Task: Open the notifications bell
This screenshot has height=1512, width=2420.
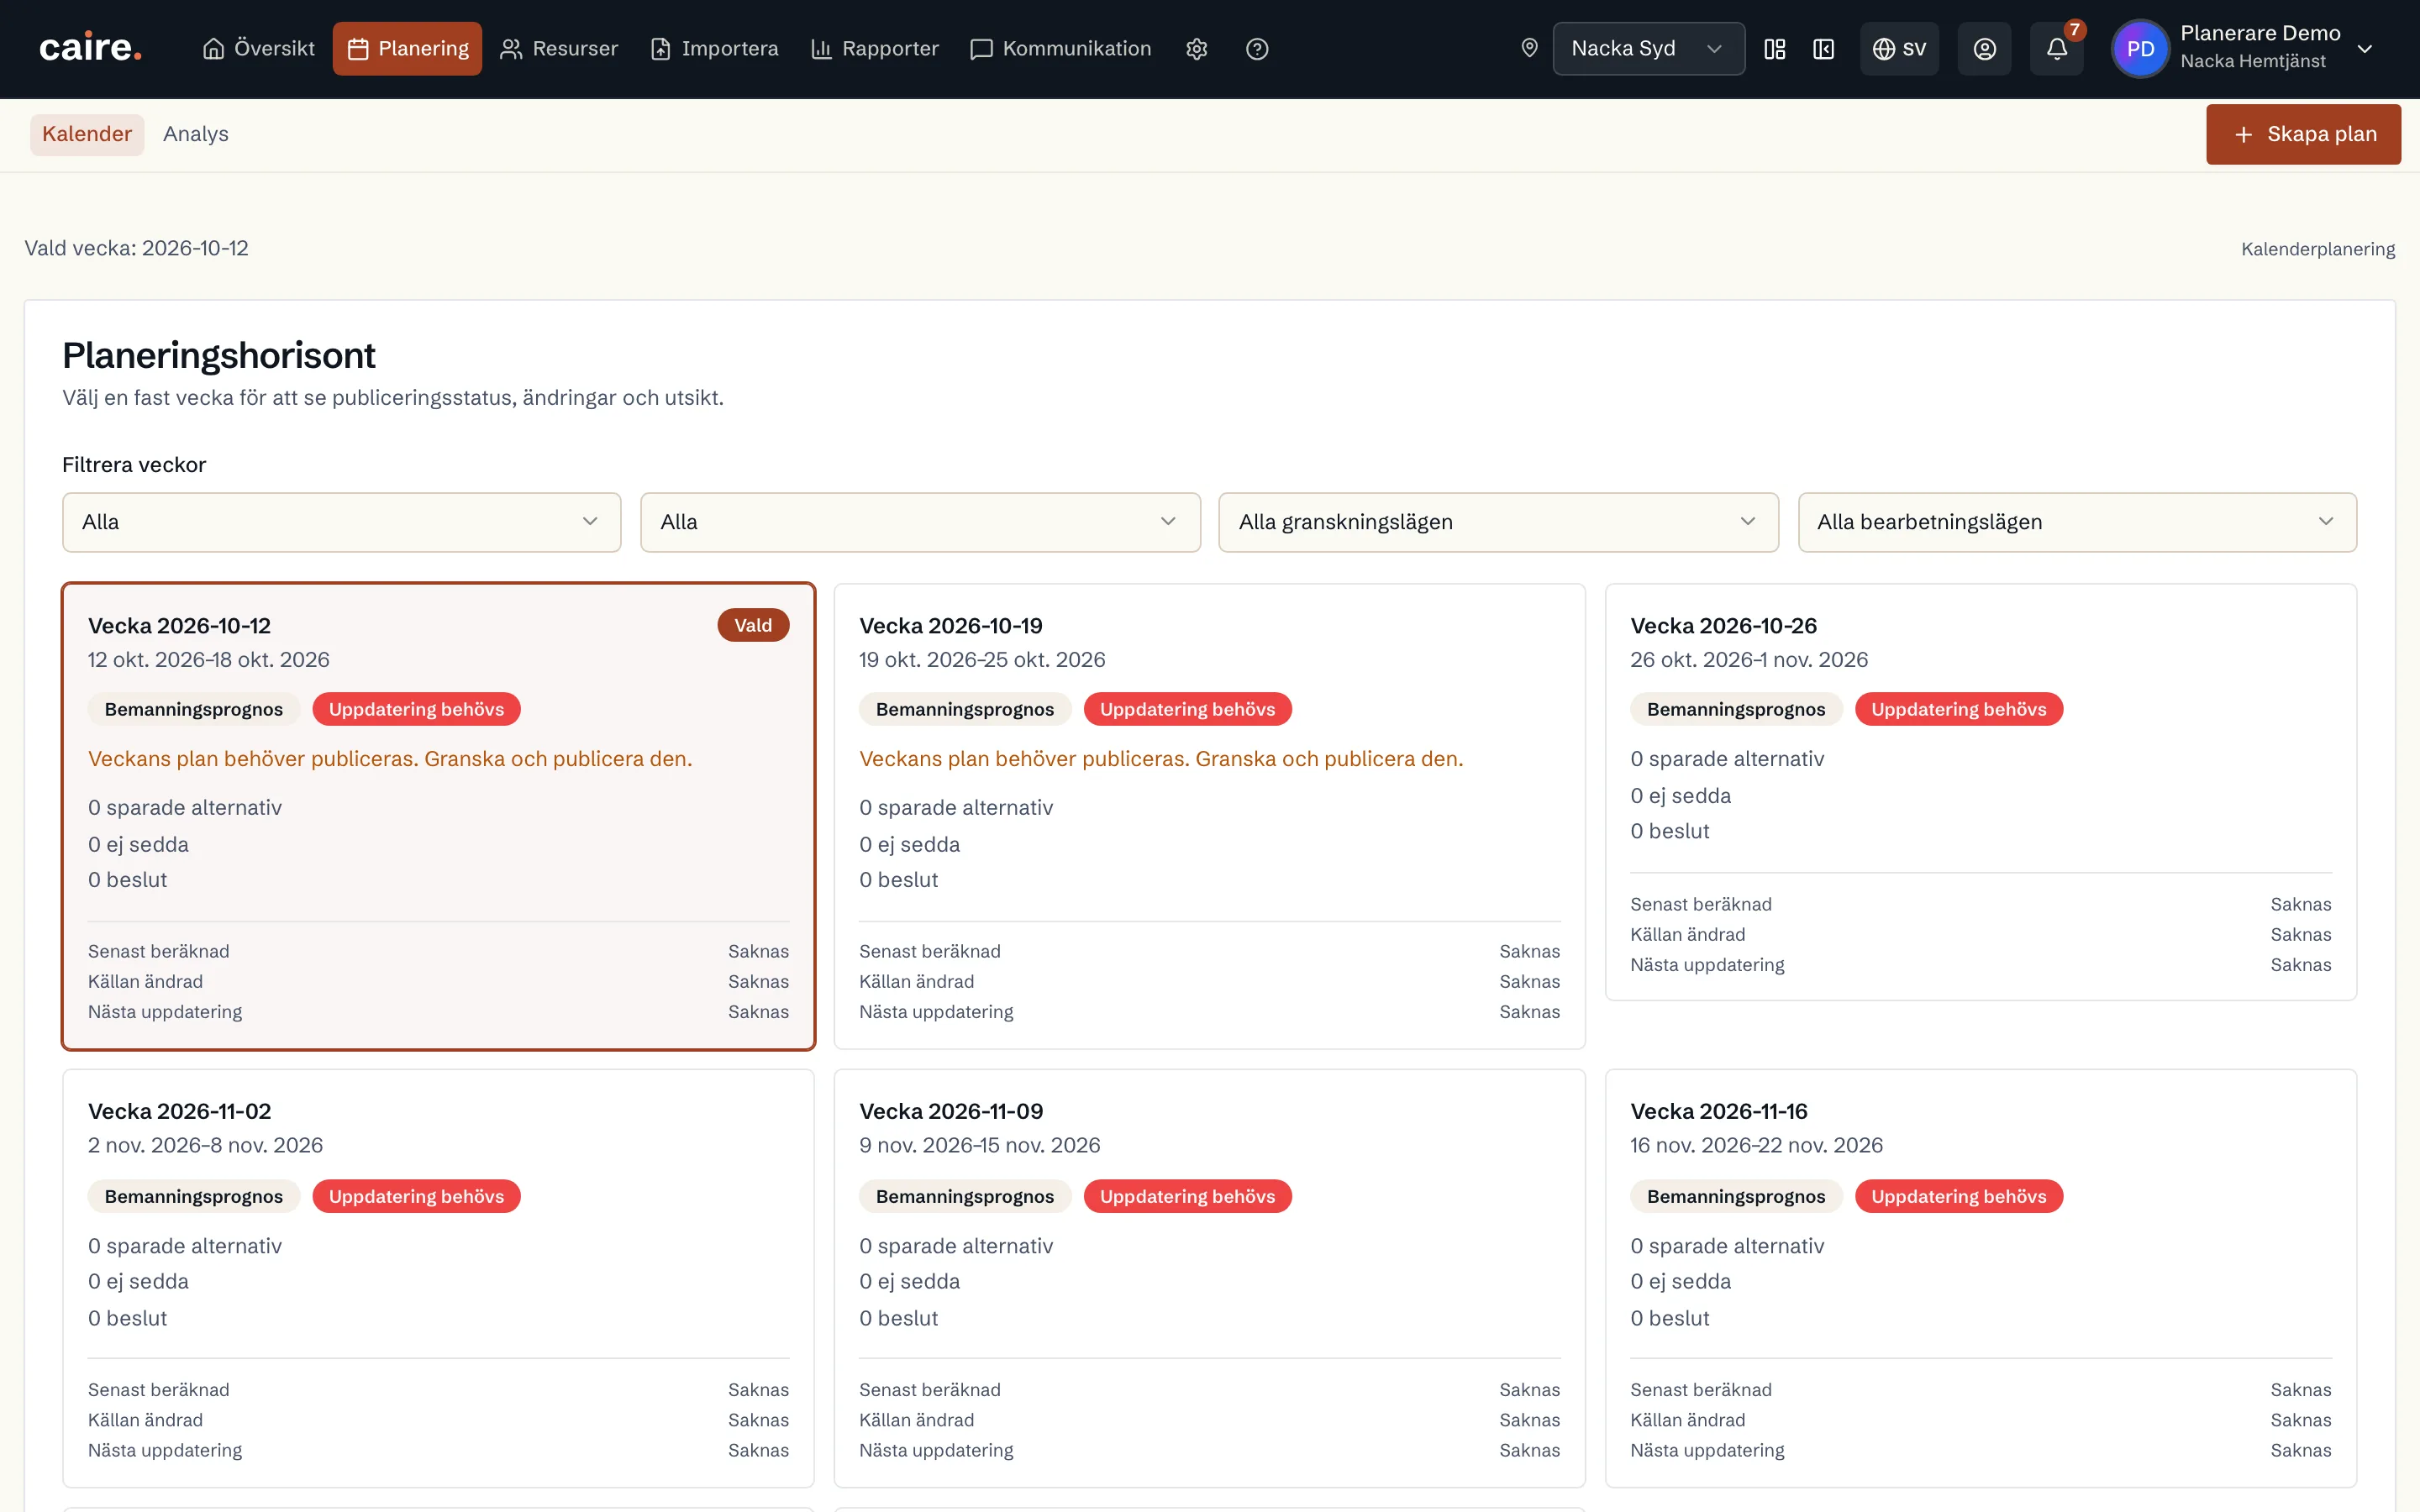Action: tap(2057, 49)
